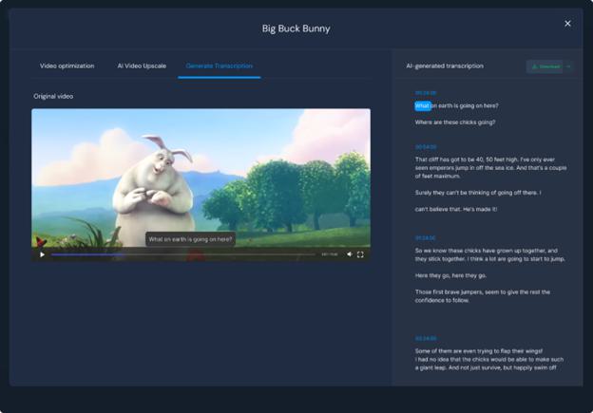Screen dimensions: 593x413
Task: Jump to the 01:28:00 transcript timestamp
Action: 425,237
